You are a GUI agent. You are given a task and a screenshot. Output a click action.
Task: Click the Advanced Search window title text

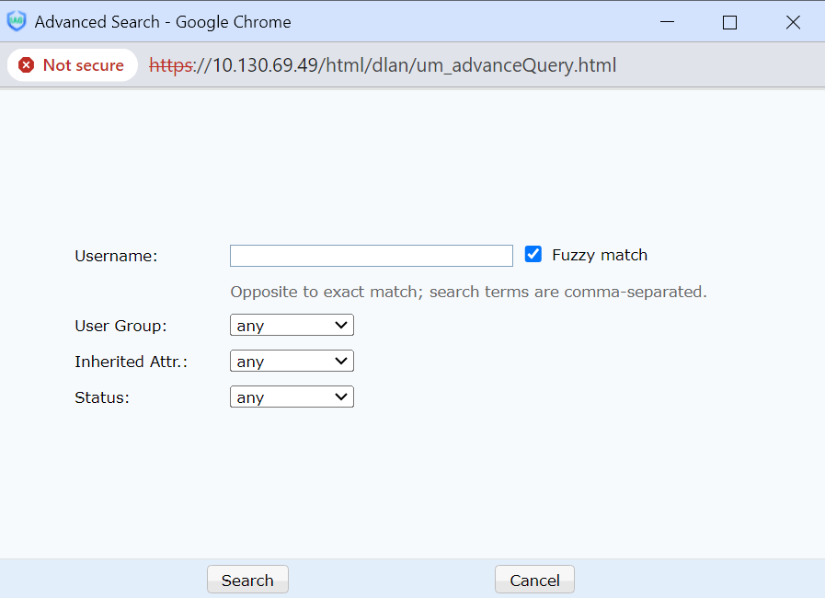(x=163, y=22)
